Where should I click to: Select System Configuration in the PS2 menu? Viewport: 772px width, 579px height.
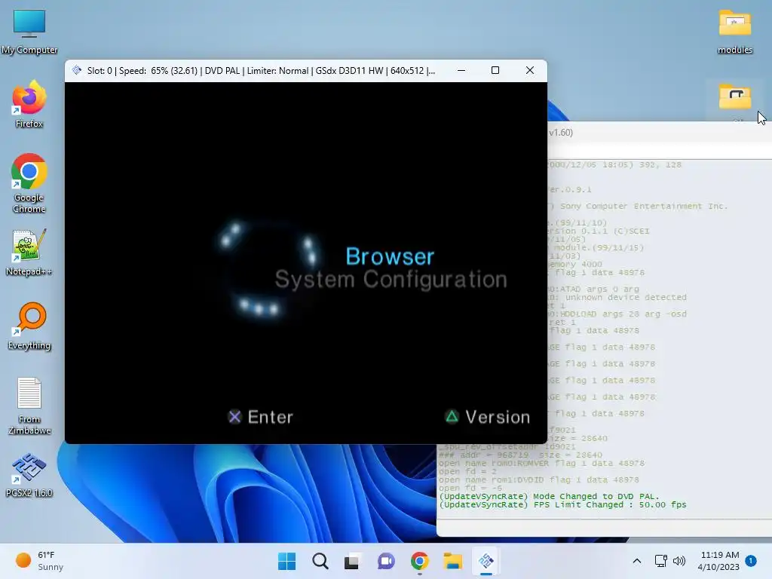[x=391, y=279]
